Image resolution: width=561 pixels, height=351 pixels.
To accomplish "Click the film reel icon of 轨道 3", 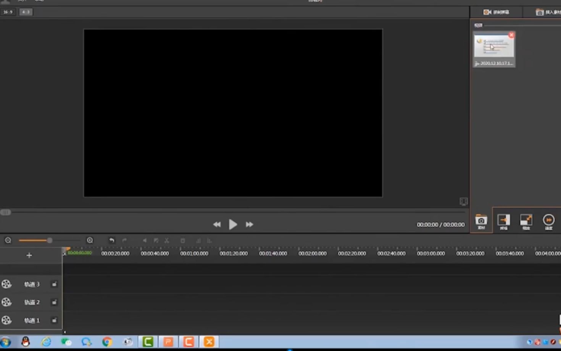I will (6, 284).
